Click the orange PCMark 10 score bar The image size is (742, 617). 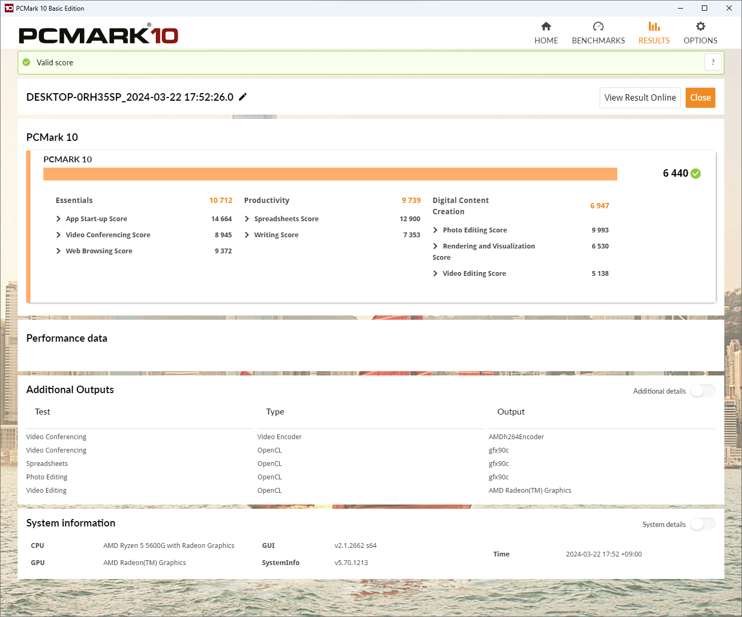330,174
